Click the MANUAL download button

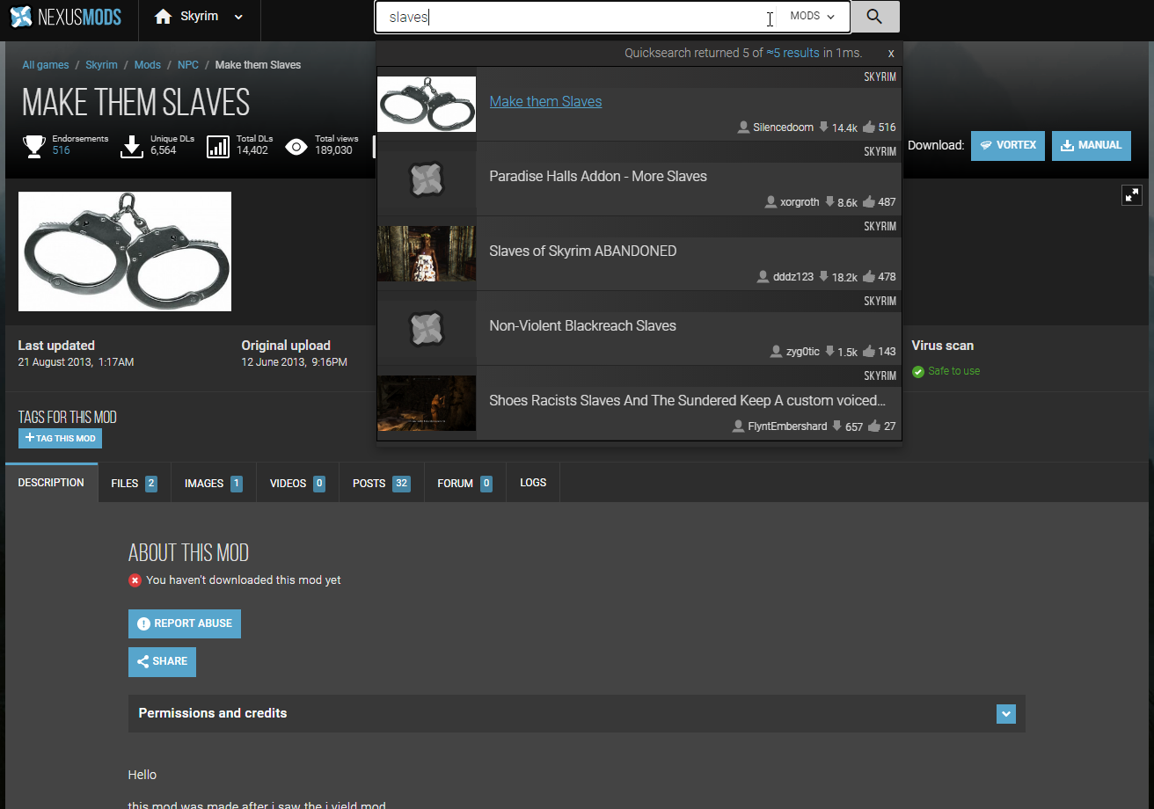pyautogui.click(x=1092, y=146)
